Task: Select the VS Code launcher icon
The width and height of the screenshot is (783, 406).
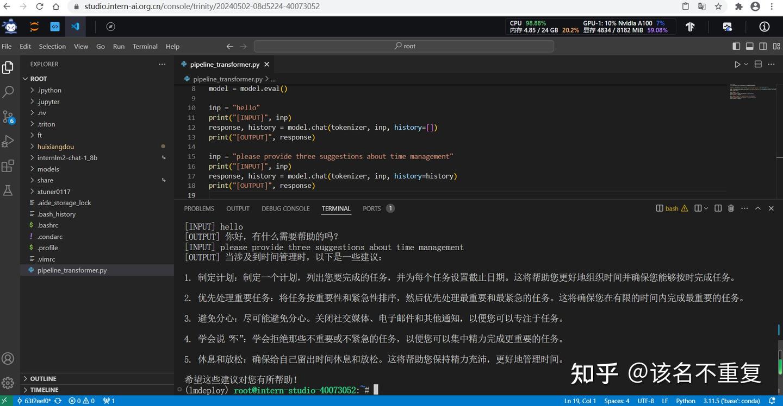Action: (x=75, y=27)
